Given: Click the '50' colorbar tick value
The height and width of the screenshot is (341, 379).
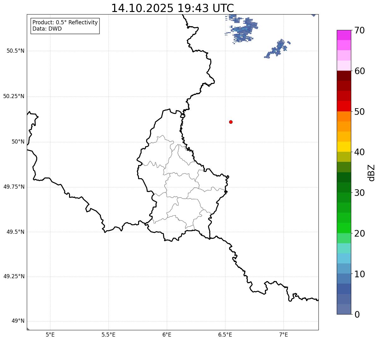Looking at the screenshot, I should click(359, 112).
